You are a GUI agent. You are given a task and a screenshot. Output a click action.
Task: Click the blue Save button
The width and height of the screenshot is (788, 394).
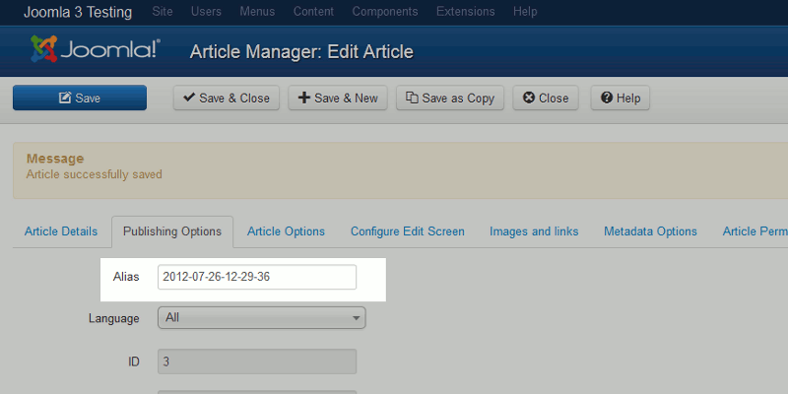[x=80, y=98]
